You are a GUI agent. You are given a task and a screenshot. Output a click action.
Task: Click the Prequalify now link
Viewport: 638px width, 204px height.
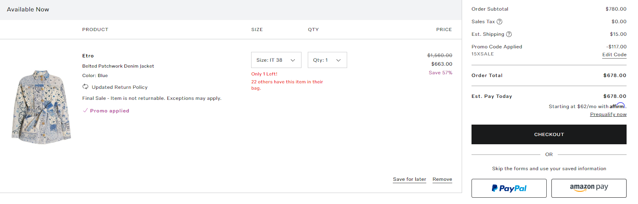[x=608, y=114]
